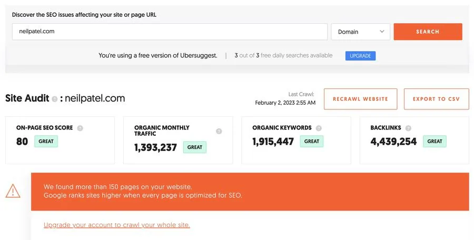Screen dimensions: 474x240
Task: Select backlinks value 4,439,254
Action: point(393,142)
